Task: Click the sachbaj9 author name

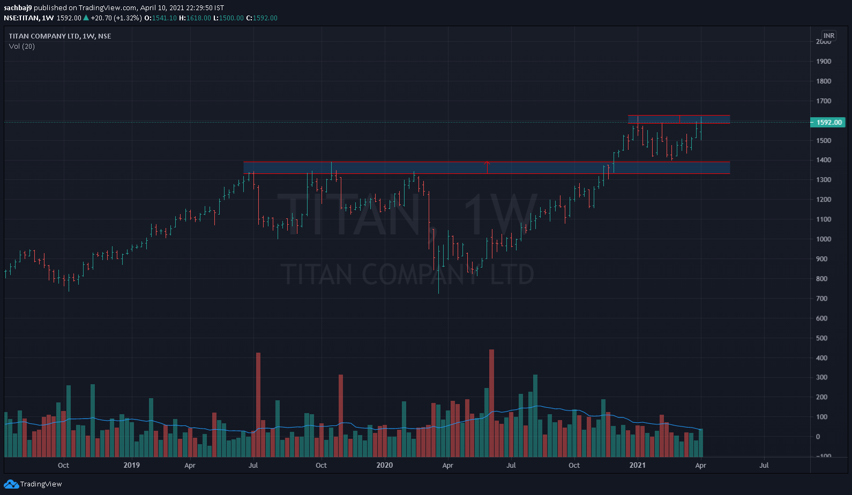Action: coord(18,8)
